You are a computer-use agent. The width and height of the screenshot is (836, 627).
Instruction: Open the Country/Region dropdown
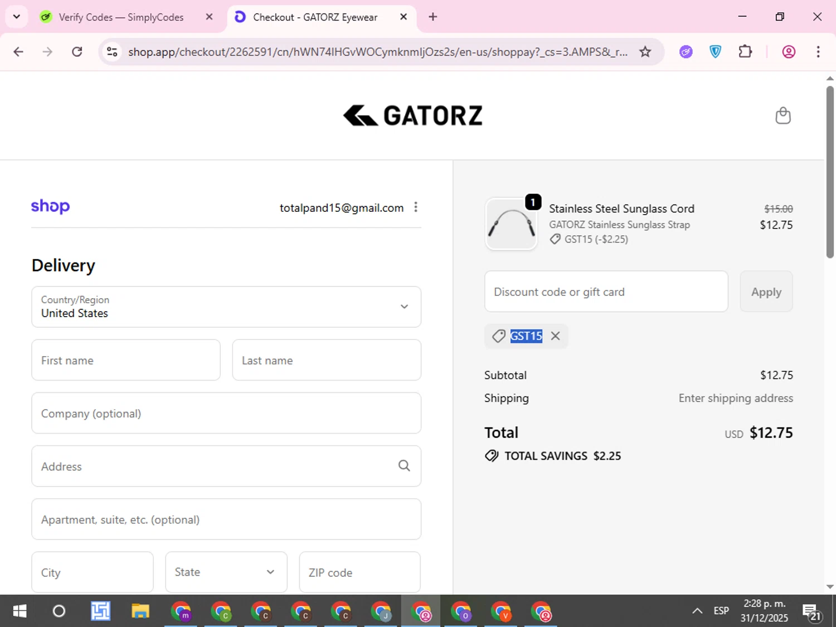(226, 307)
